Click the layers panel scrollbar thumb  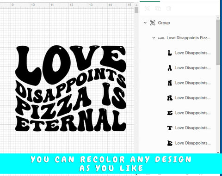pyautogui.click(x=218, y=42)
